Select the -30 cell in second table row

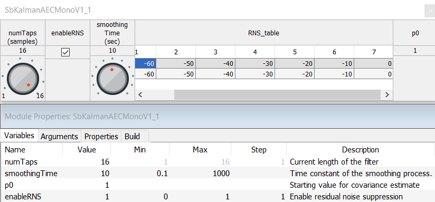point(255,74)
